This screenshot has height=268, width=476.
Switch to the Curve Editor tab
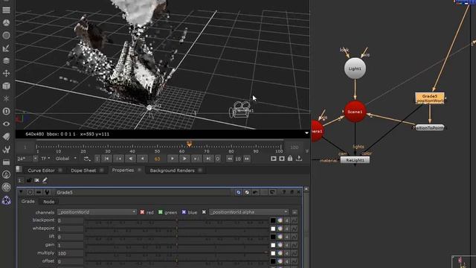42,170
